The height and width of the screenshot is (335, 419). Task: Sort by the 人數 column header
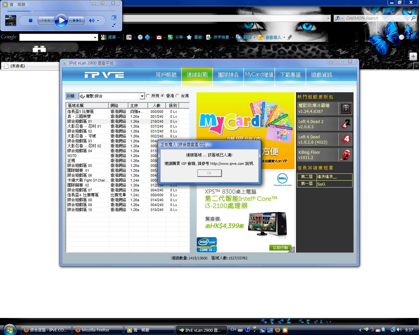coord(157,105)
